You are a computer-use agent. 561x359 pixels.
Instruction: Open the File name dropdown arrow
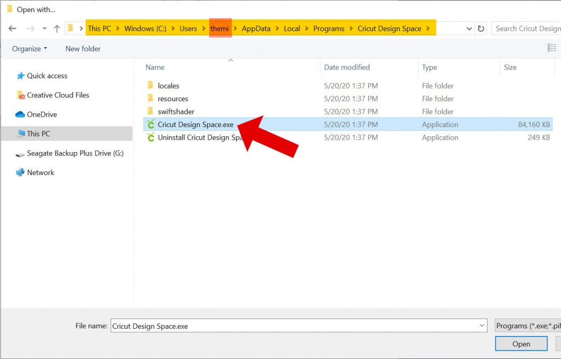pyautogui.click(x=482, y=326)
